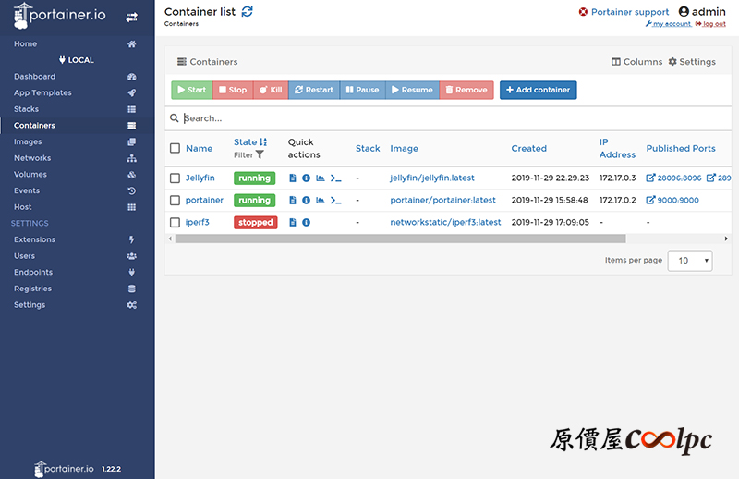Inspect iperf3 container info icon
This screenshot has width=739, height=479.
[307, 222]
